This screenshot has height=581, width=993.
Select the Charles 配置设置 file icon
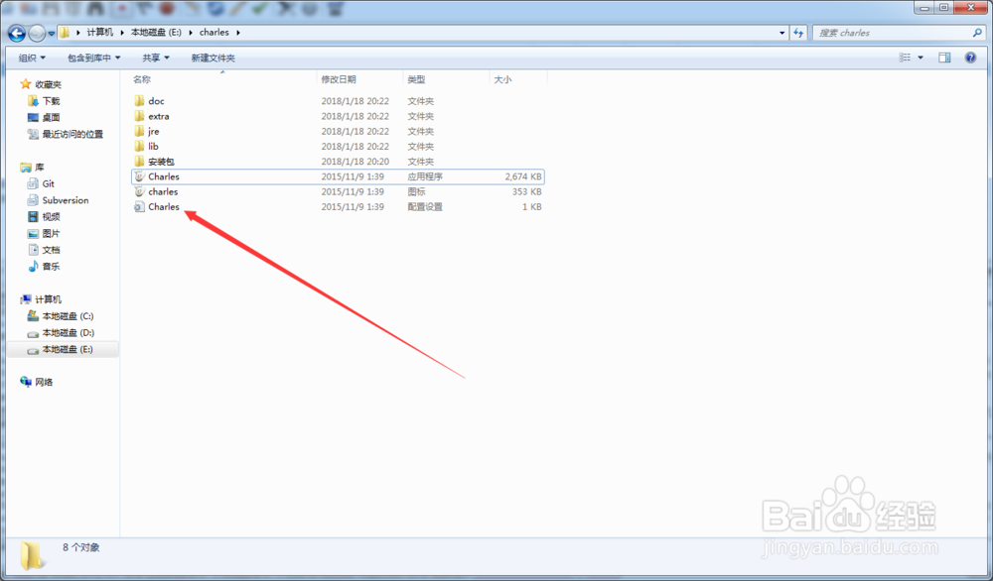[139, 207]
